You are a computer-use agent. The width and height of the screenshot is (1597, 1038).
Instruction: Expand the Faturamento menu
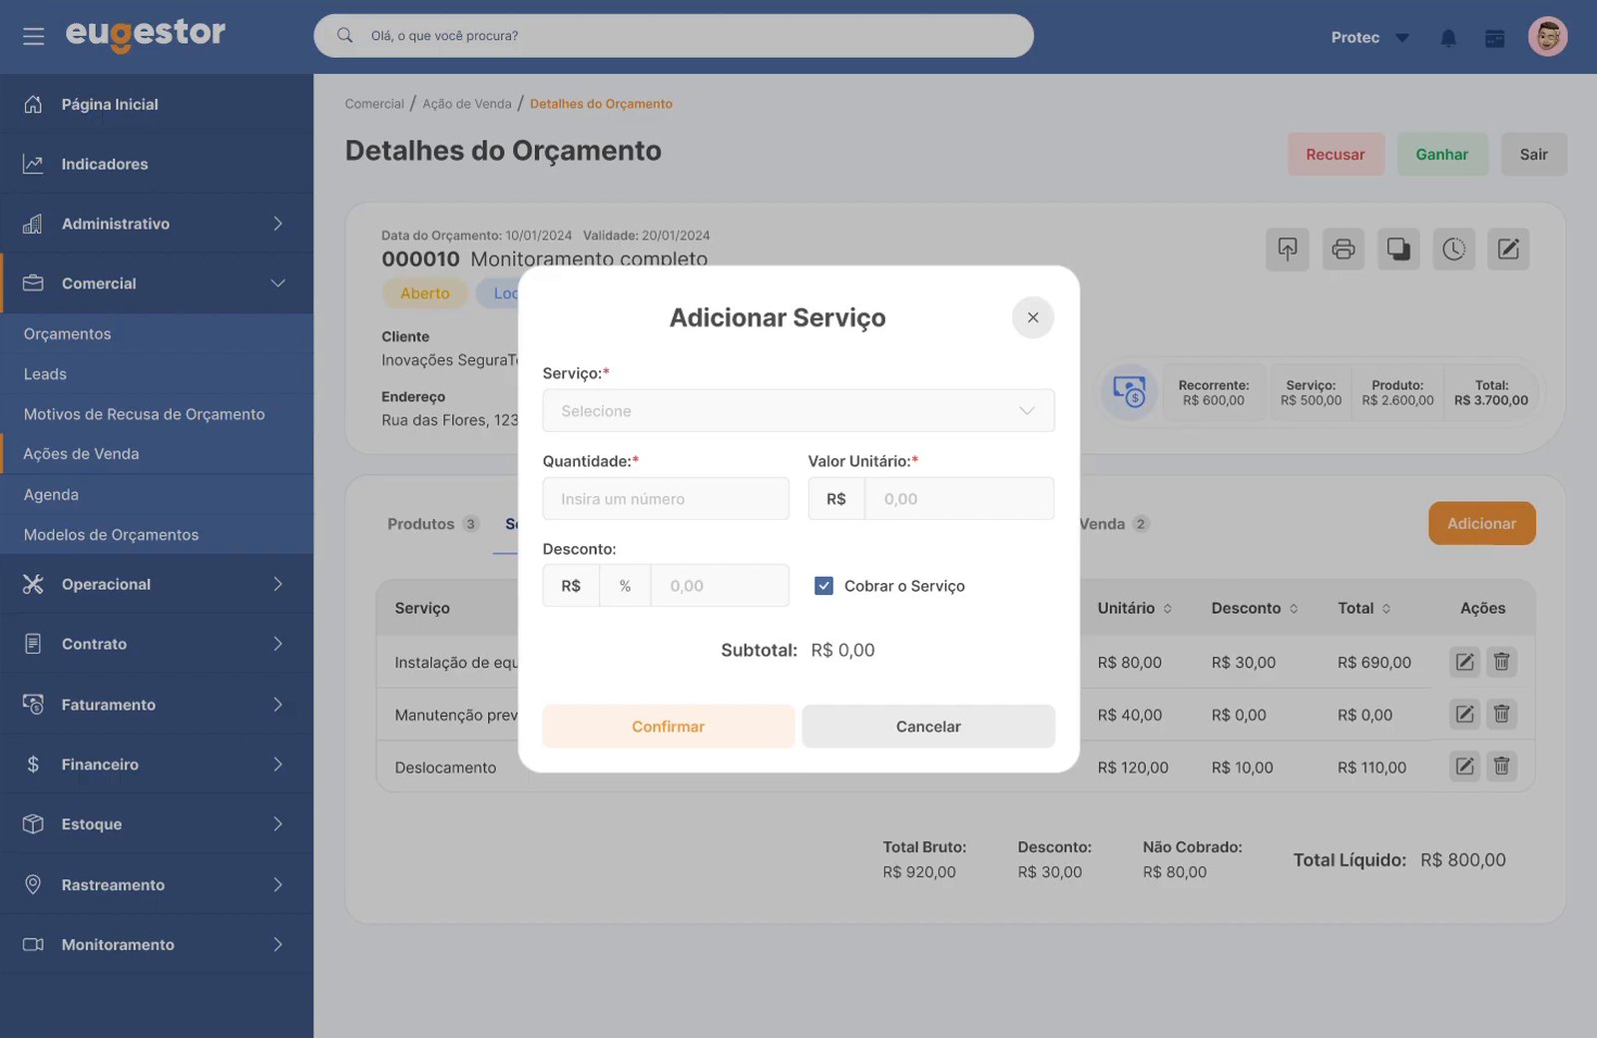[x=157, y=705]
